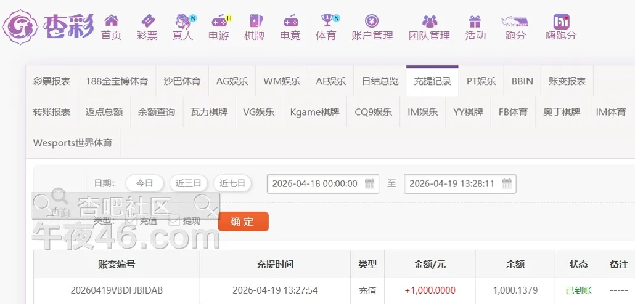This screenshot has width=635, height=304.
Task: Choose the 近七日 quick date filter
Action: (232, 183)
